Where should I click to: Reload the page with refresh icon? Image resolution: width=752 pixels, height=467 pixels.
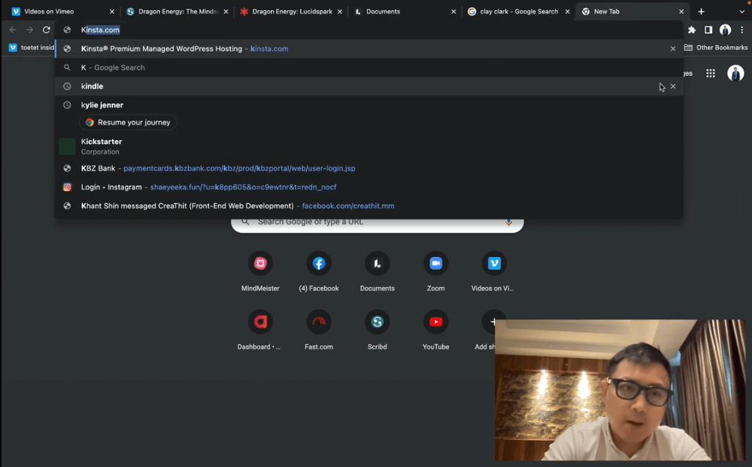click(46, 29)
